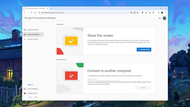This screenshot has height=107, width=190.
Task: Click the password manager key icon
Action: tap(131, 12)
